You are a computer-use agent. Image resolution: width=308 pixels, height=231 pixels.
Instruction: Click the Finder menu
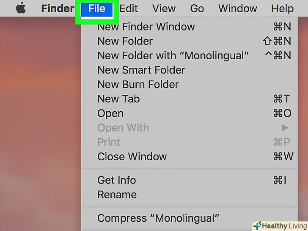pyautogui.click(x=58, y=8)
